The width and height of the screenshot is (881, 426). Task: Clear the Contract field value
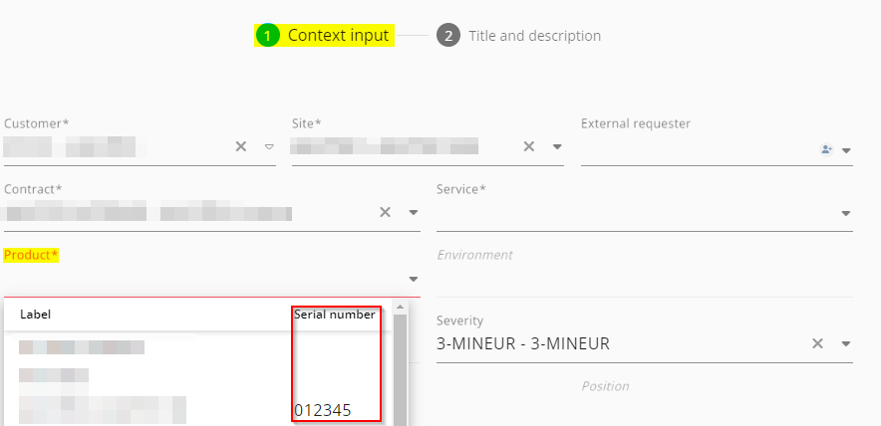(x=385, y=212)
